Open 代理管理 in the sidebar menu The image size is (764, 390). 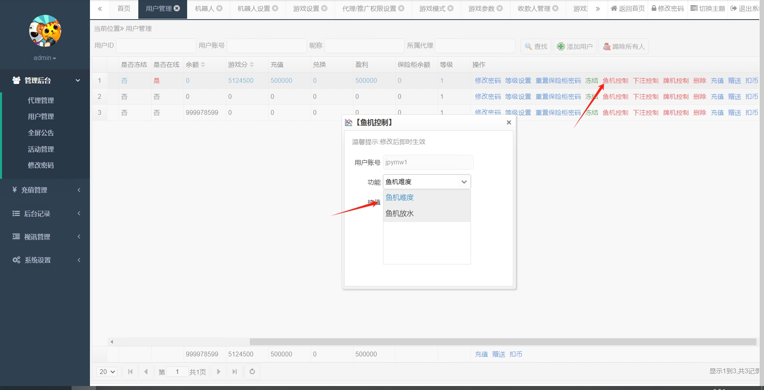click(x=41, y=100)
